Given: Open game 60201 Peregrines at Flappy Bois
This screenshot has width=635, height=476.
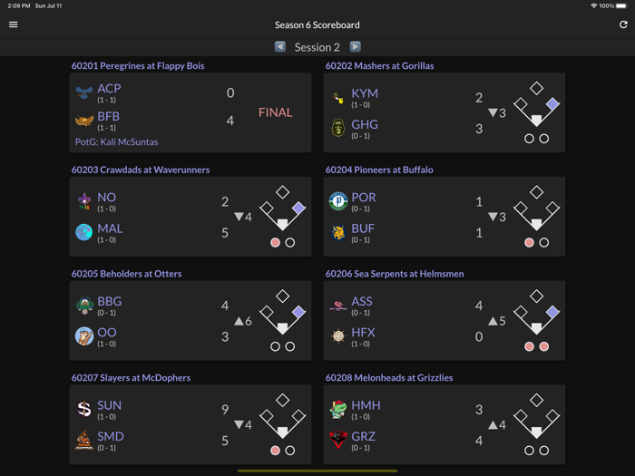Looking at the screenshot, I should point(138,66).
